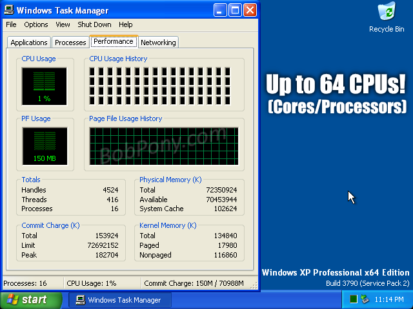This screenshot has width=413, height=309.
Task: Click the Task Manager icon in taskbar button
Action: [80, 300]
